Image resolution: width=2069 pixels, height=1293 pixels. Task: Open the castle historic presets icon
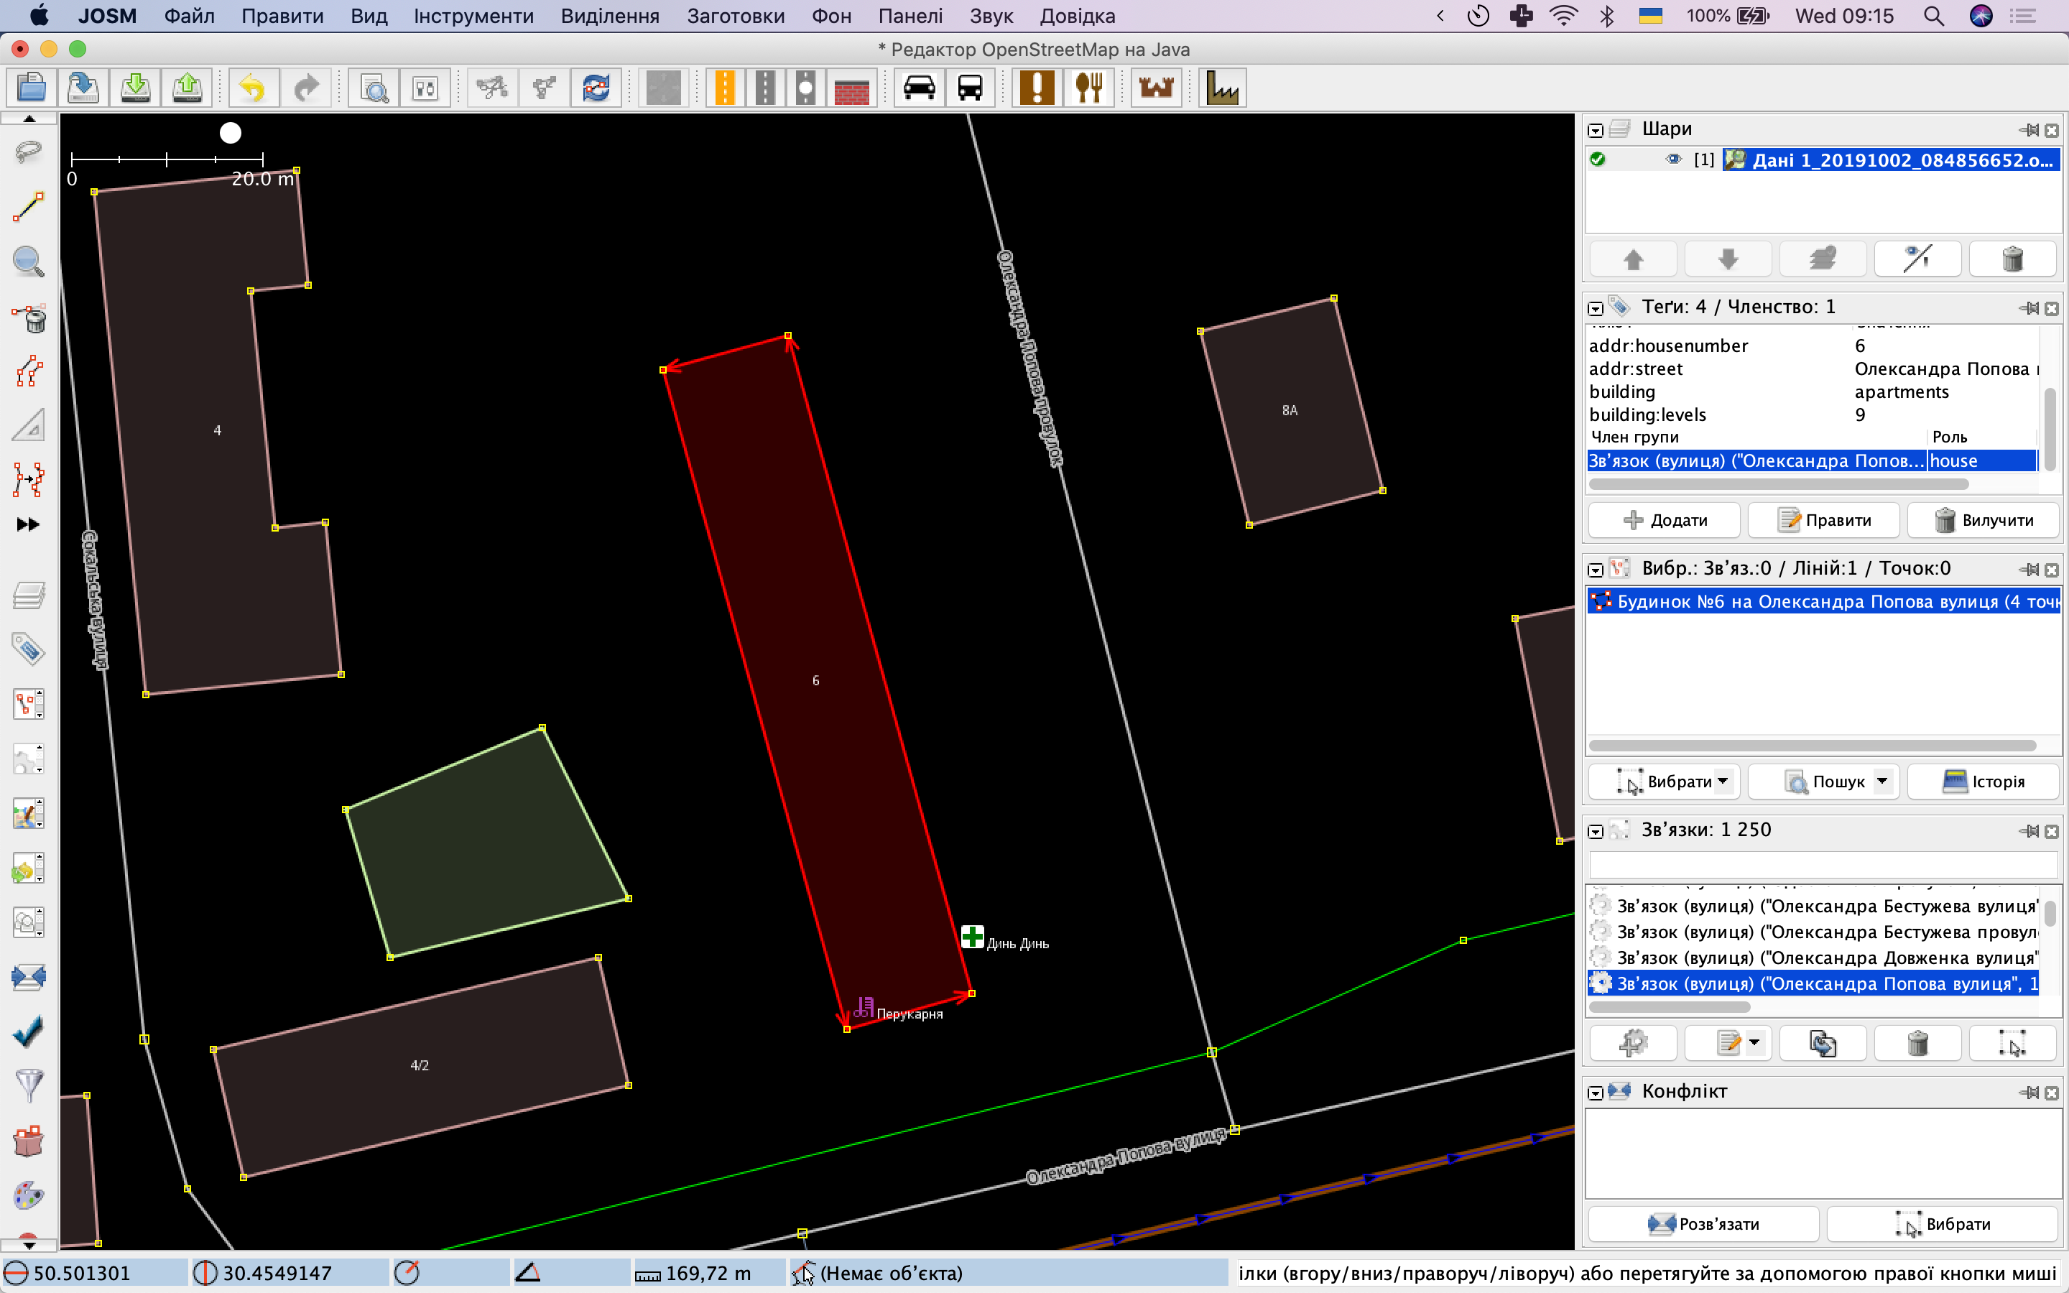point(1156,88)
